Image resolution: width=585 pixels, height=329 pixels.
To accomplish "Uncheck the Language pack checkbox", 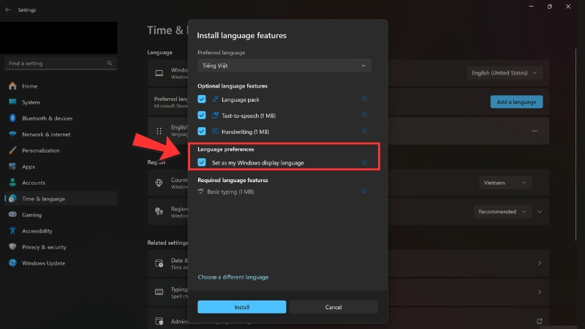I will click(202, 99).
